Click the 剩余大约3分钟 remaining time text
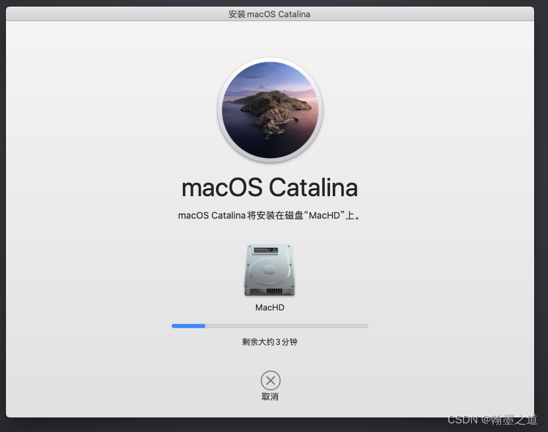This screenshot has width=548, height=432. pyautogui.click(x=270, y=342)
